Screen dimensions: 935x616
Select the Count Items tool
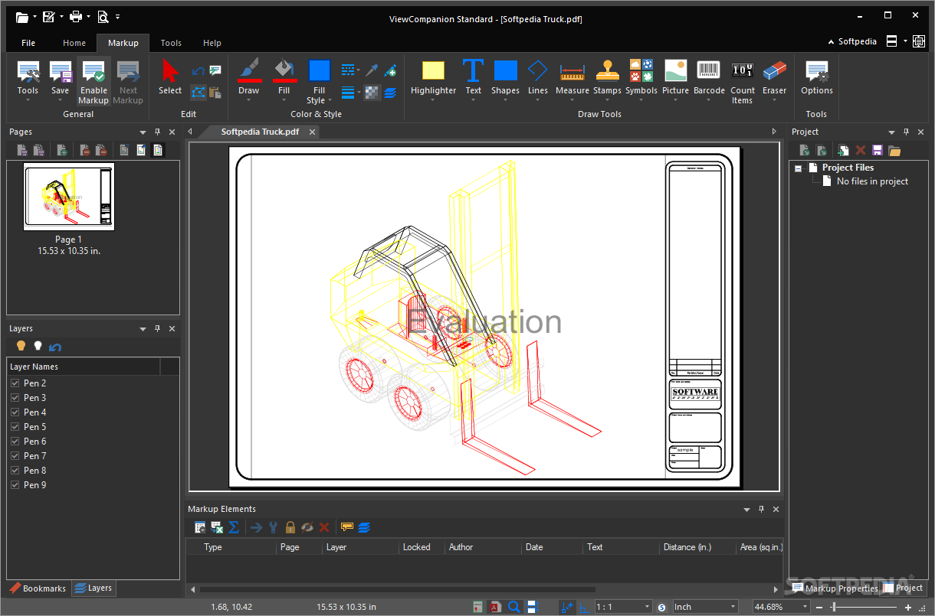point(743,82)
